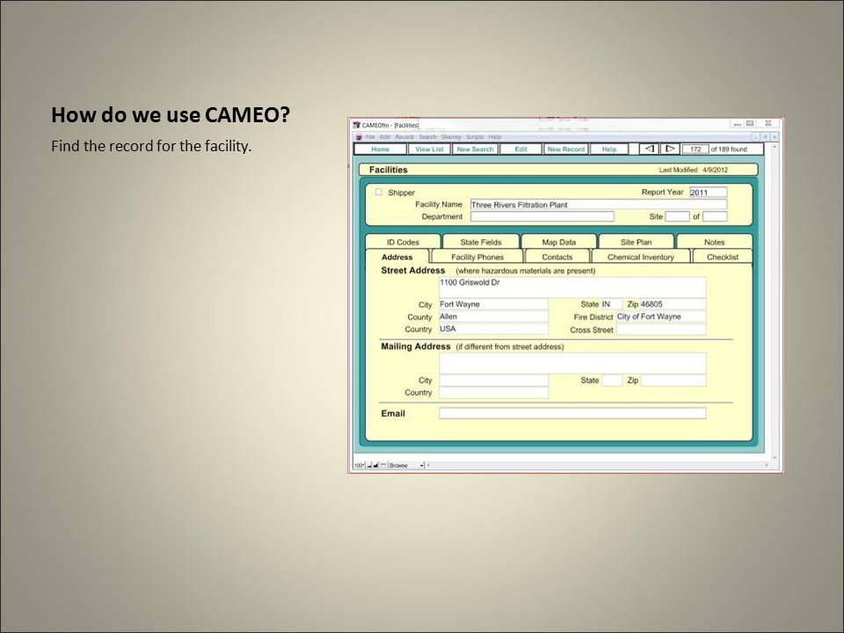Image resolution: width=844 pixels, height=633 pixels.
Task: Click the street State field IN
Action: (x=612, y=304)
